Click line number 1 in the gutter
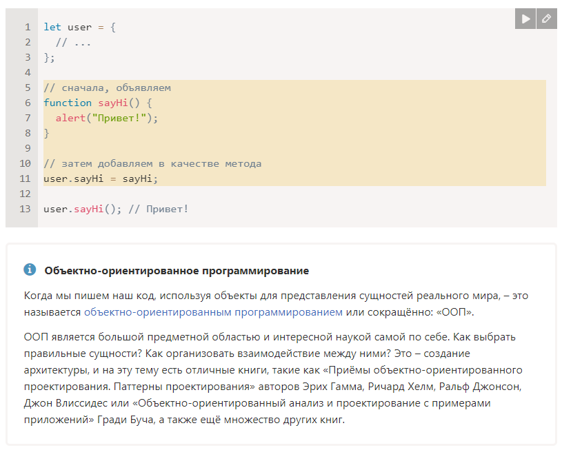This screenshot has width=562, height=450. [x=28, y=28]
